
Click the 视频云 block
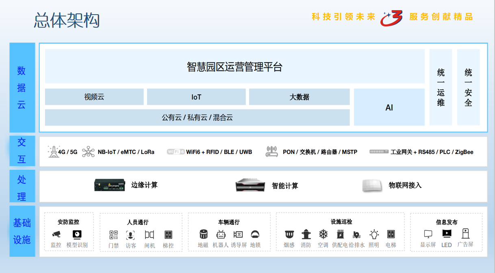(x=94, y=97)
